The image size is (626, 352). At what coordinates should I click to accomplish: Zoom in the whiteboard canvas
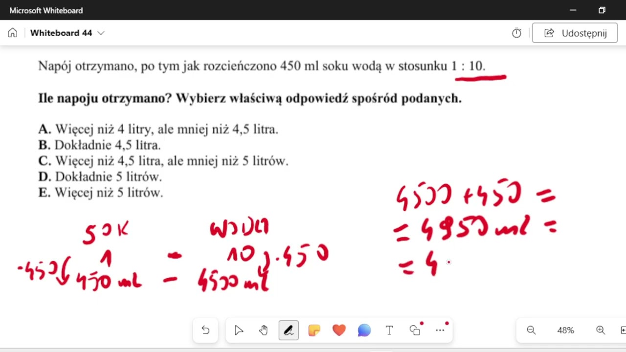(x=601, y=330)
